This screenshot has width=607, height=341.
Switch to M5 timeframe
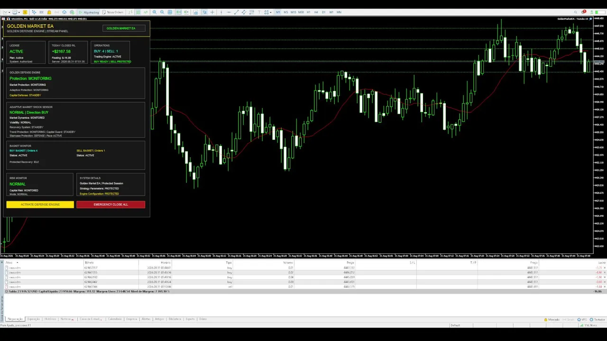pos(285,12)
